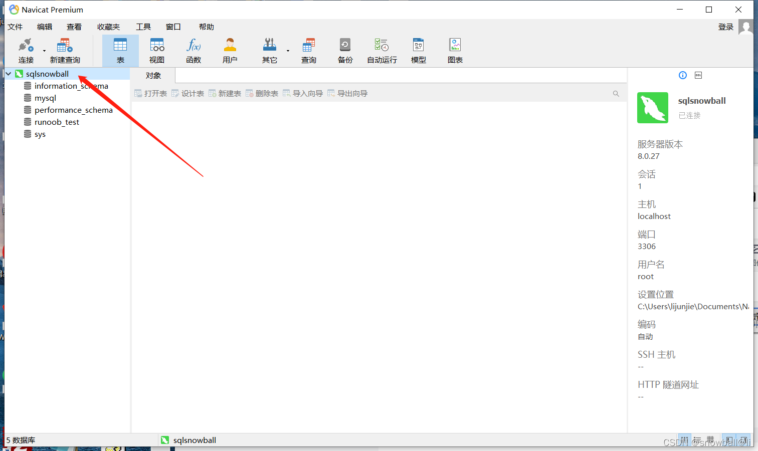Click the search magnifier in object bar
This screenshot has height=451, width=758.
[616, 94]
